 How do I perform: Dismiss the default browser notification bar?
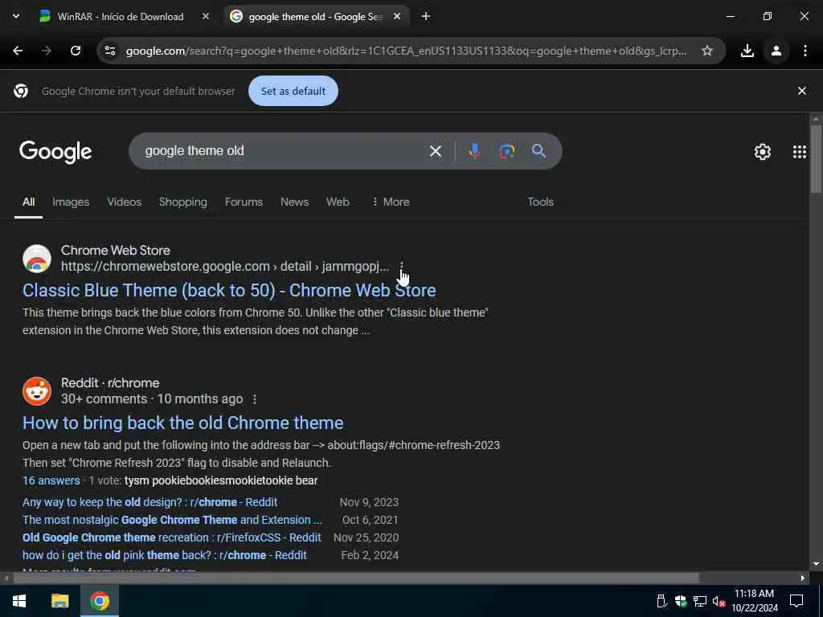[802, 91]
